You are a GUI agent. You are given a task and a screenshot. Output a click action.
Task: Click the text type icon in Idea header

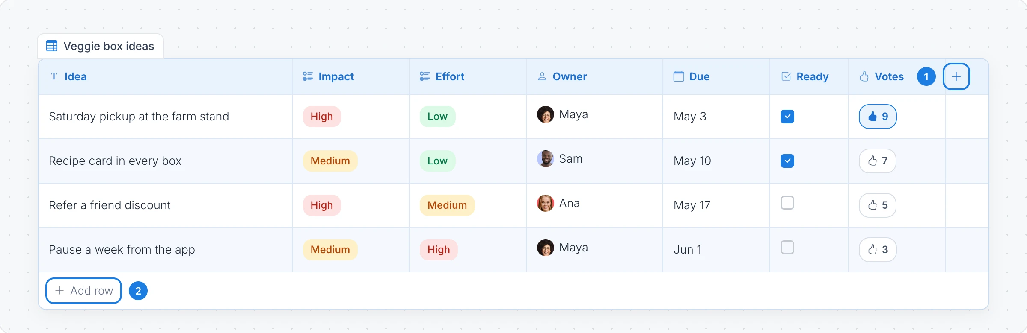coord(54,76)
